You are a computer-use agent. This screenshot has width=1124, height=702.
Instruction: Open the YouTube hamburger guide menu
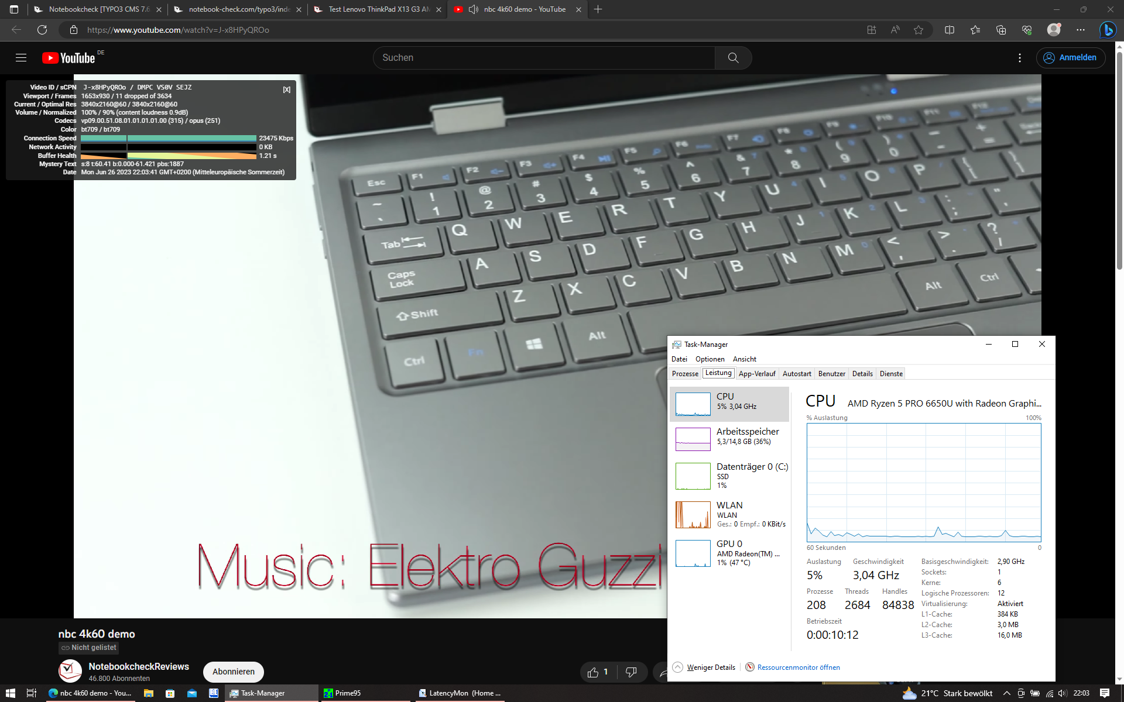[21, 57]
